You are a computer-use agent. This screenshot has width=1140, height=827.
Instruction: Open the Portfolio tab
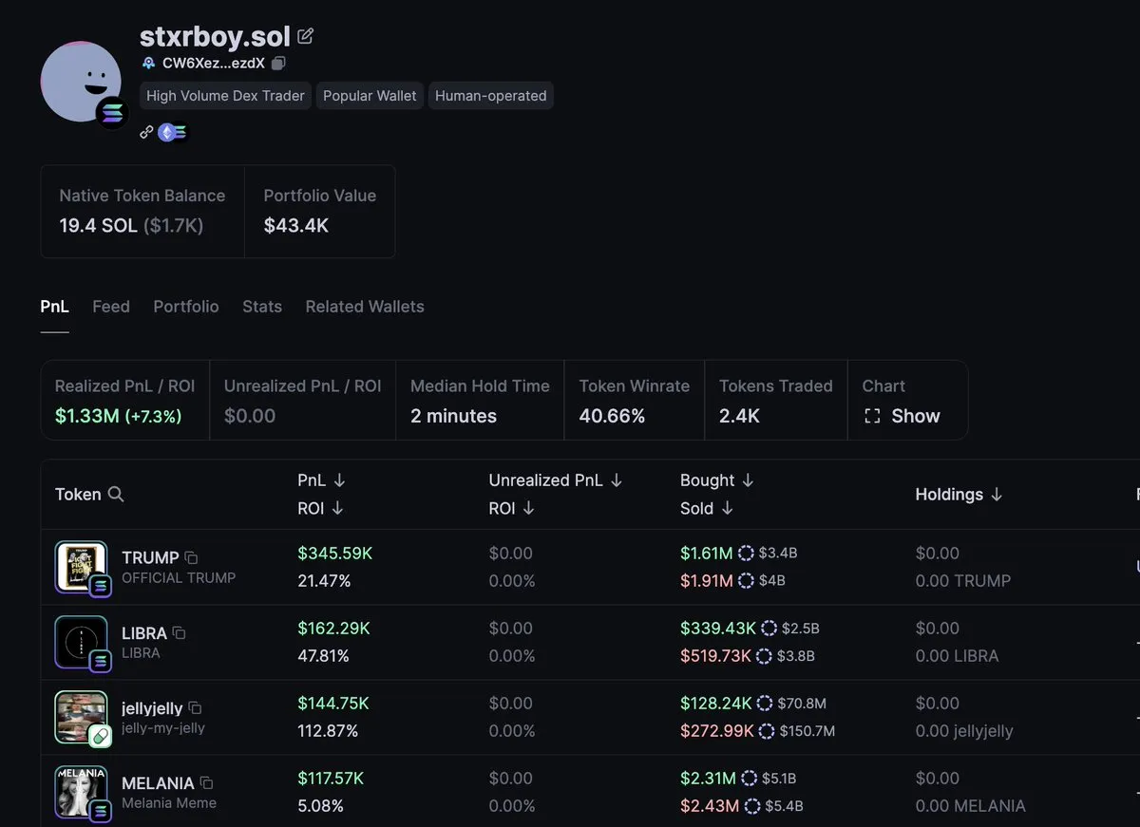pyautogui.click(x=186, y=307)
